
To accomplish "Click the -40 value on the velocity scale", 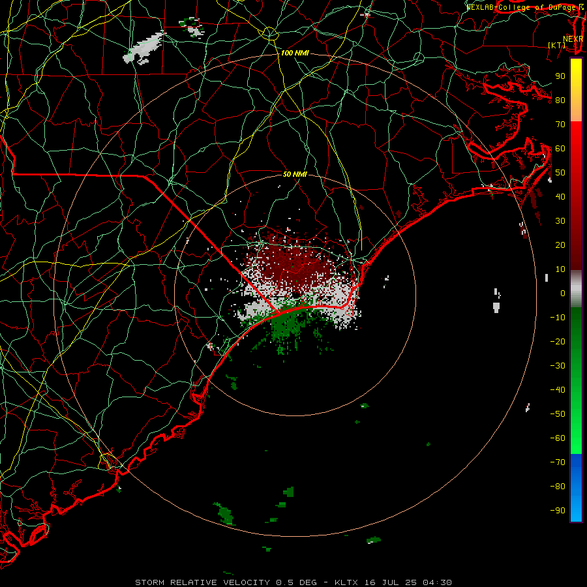I will click(558, 390).
